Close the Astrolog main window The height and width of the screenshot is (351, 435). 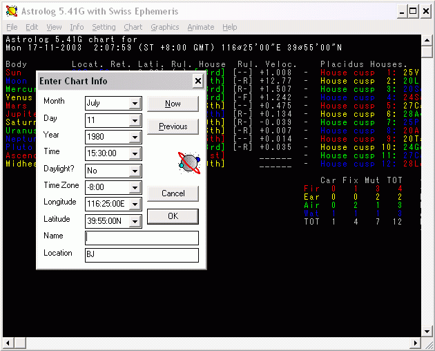tap(426, 12)
